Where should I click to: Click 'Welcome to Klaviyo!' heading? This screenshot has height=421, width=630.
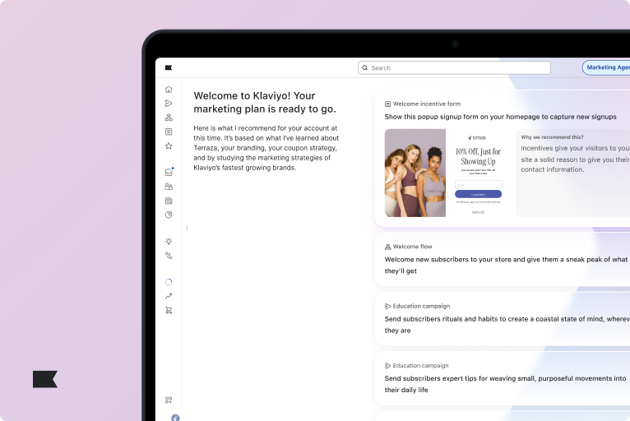tap(265, 103)
